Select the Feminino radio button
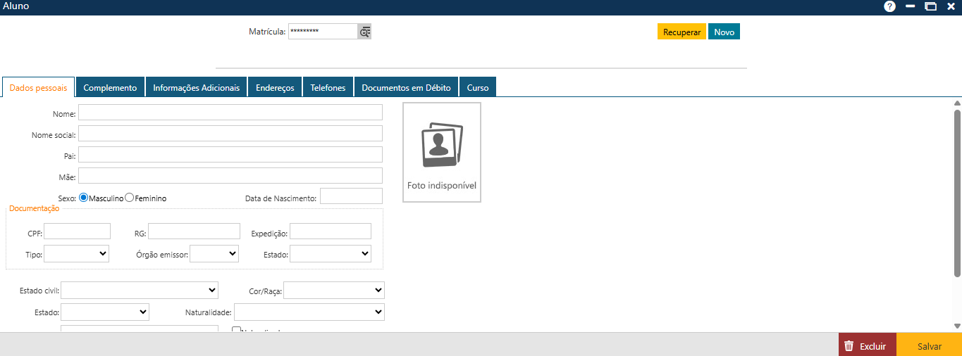 tap(130, 198)
